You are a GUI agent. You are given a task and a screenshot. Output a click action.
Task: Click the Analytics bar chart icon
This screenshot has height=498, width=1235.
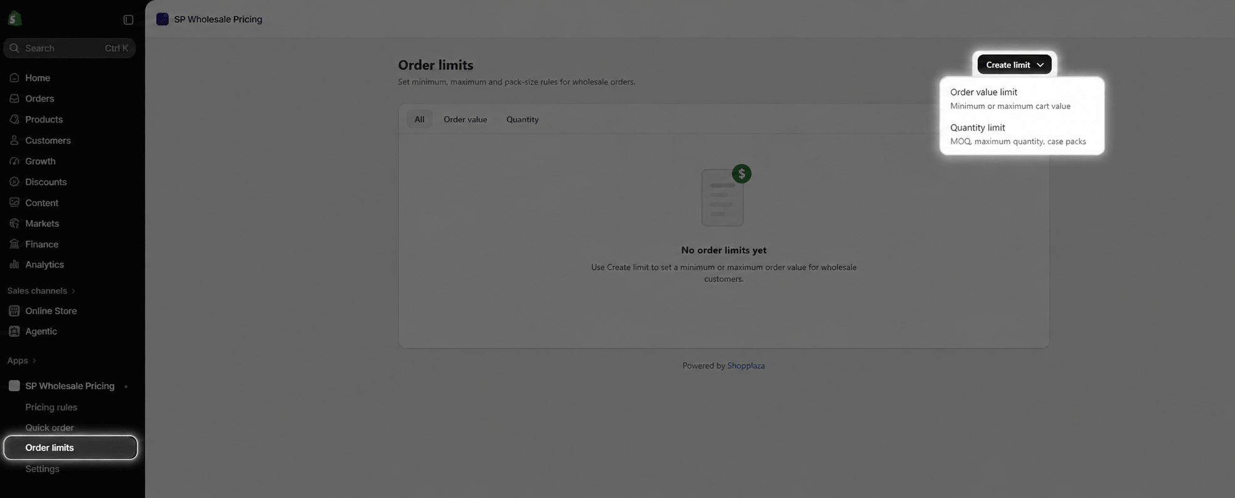click(14, 265)
